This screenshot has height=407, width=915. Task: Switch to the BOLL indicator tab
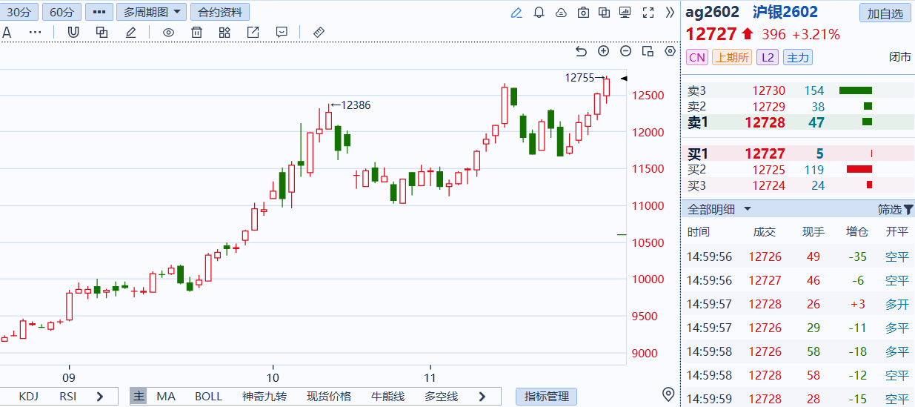coord(208,397)
